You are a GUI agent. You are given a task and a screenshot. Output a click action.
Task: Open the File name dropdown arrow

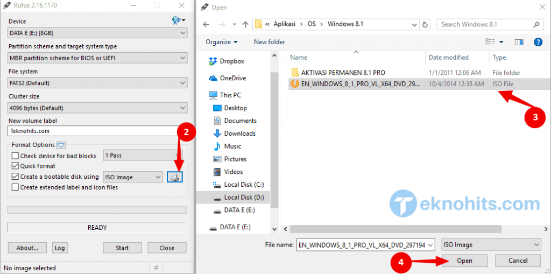(x=432, y=244)
